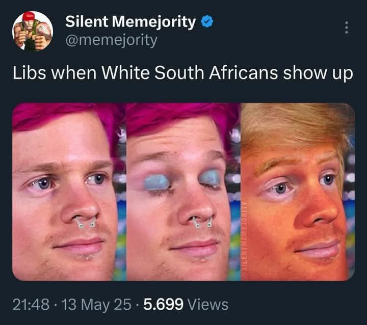Open the Silent Memejority profile avatar
Screen dimensions: 367x325
33,31
